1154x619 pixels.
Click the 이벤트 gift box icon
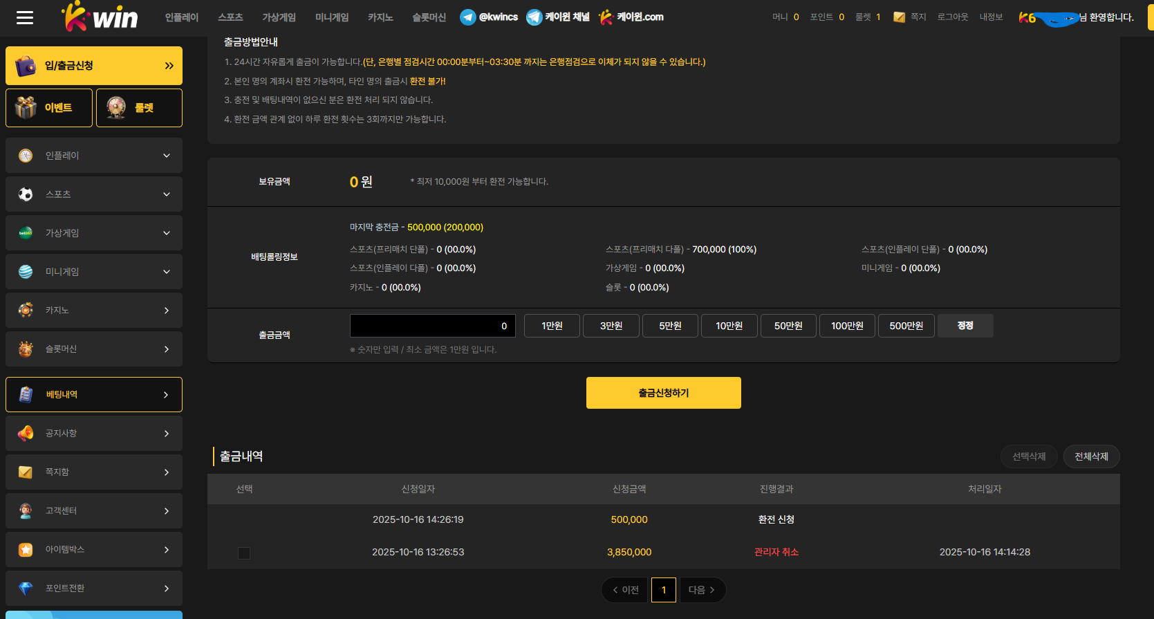(x=26, y=108)
